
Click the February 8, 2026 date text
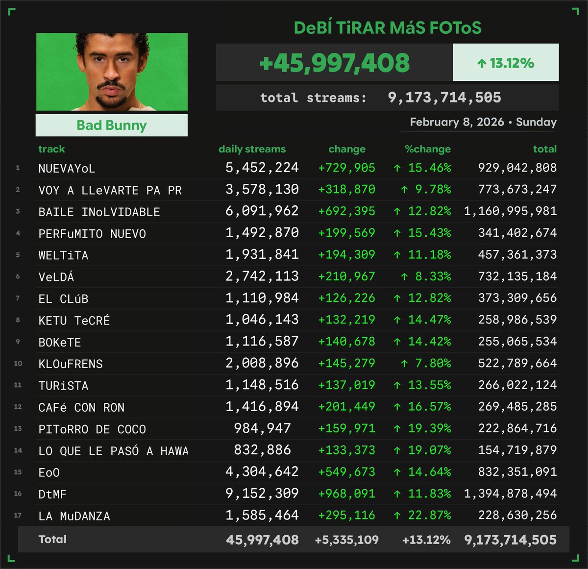pyautogui.click(x=458, y=122)
